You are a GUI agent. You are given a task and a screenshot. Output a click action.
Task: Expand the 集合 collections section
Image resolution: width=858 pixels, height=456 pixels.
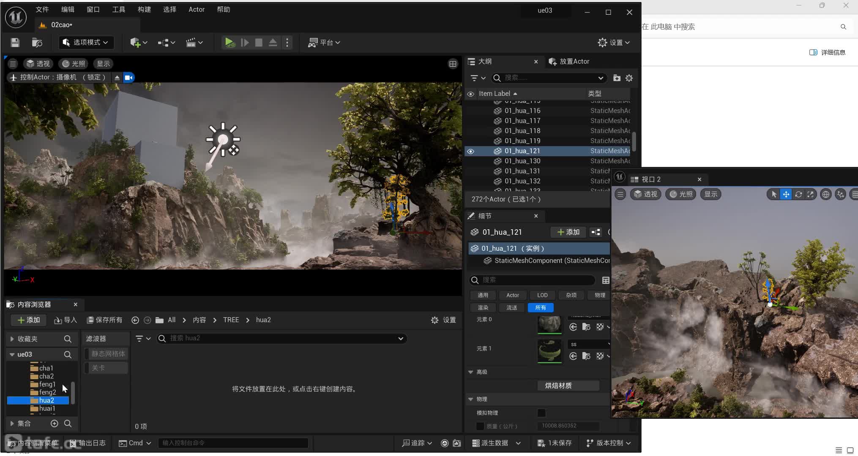tap(12, 423)
